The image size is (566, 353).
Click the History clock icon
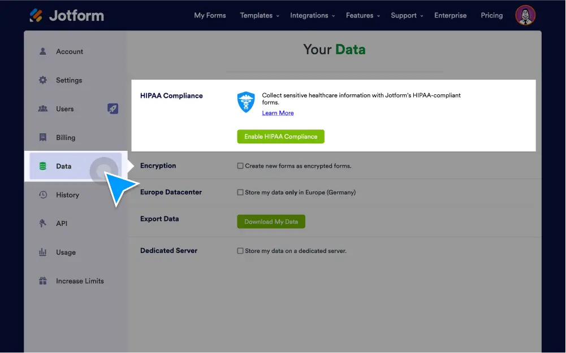[x=42, y=194]
